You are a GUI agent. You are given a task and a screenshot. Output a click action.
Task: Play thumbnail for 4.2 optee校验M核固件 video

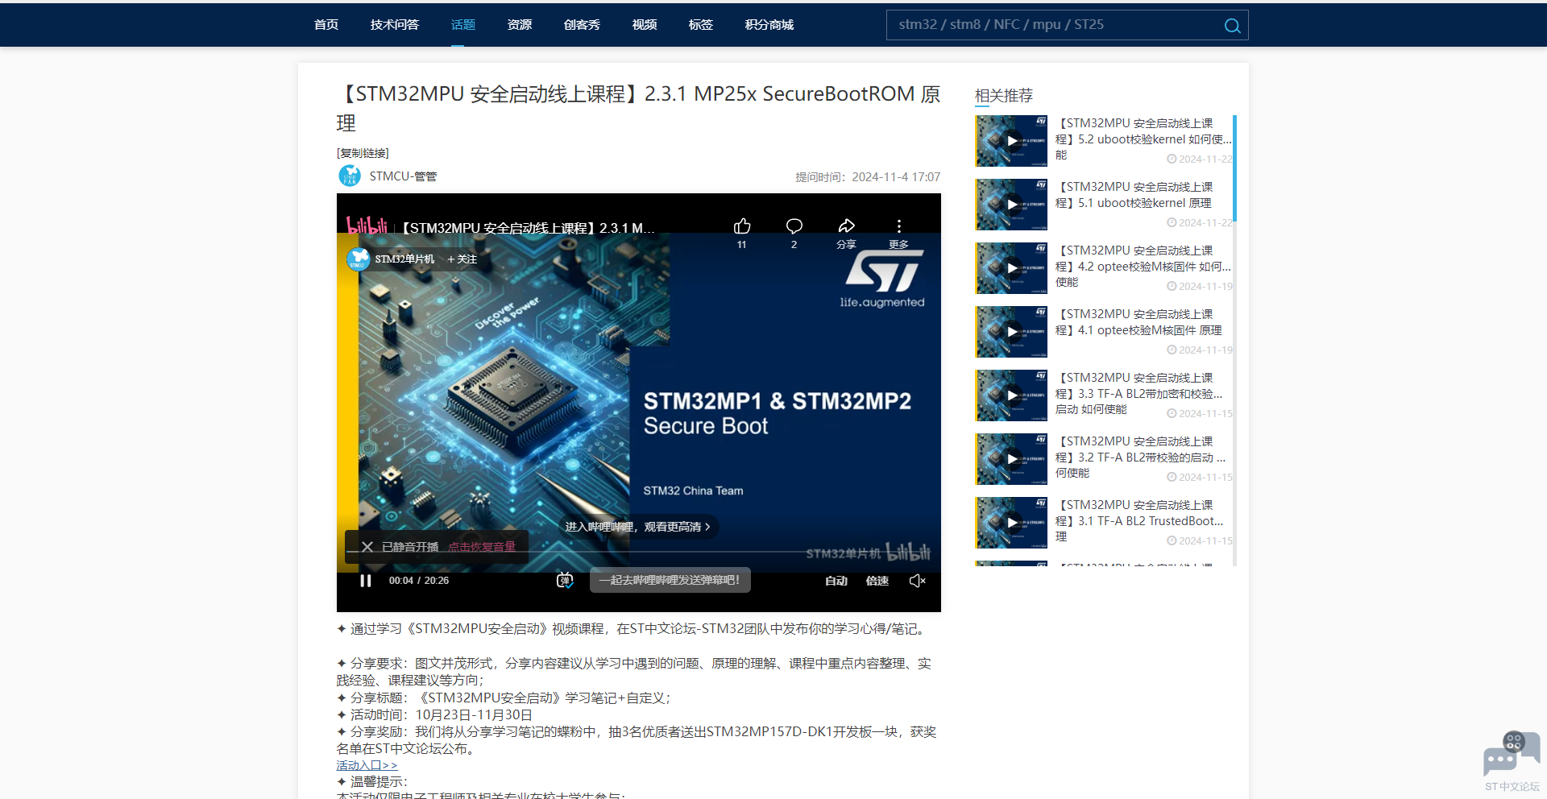(x=1011, y=268)
